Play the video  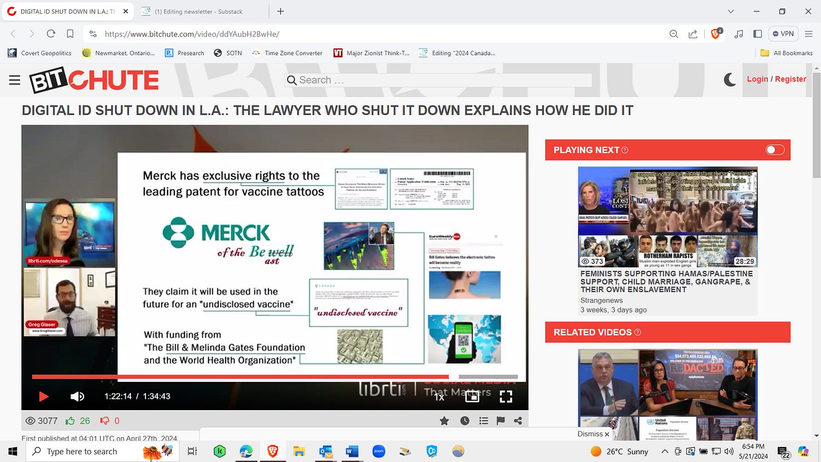click(43, 397)
